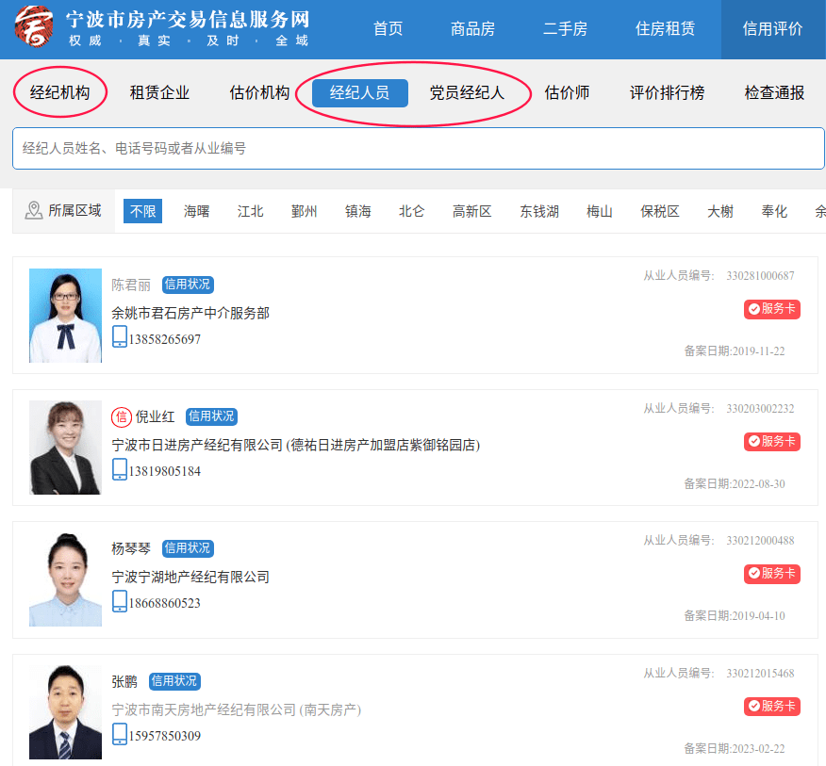Click the location icon beside 所属区域
This screenshot has width=826, height=766.
point(30,210)
